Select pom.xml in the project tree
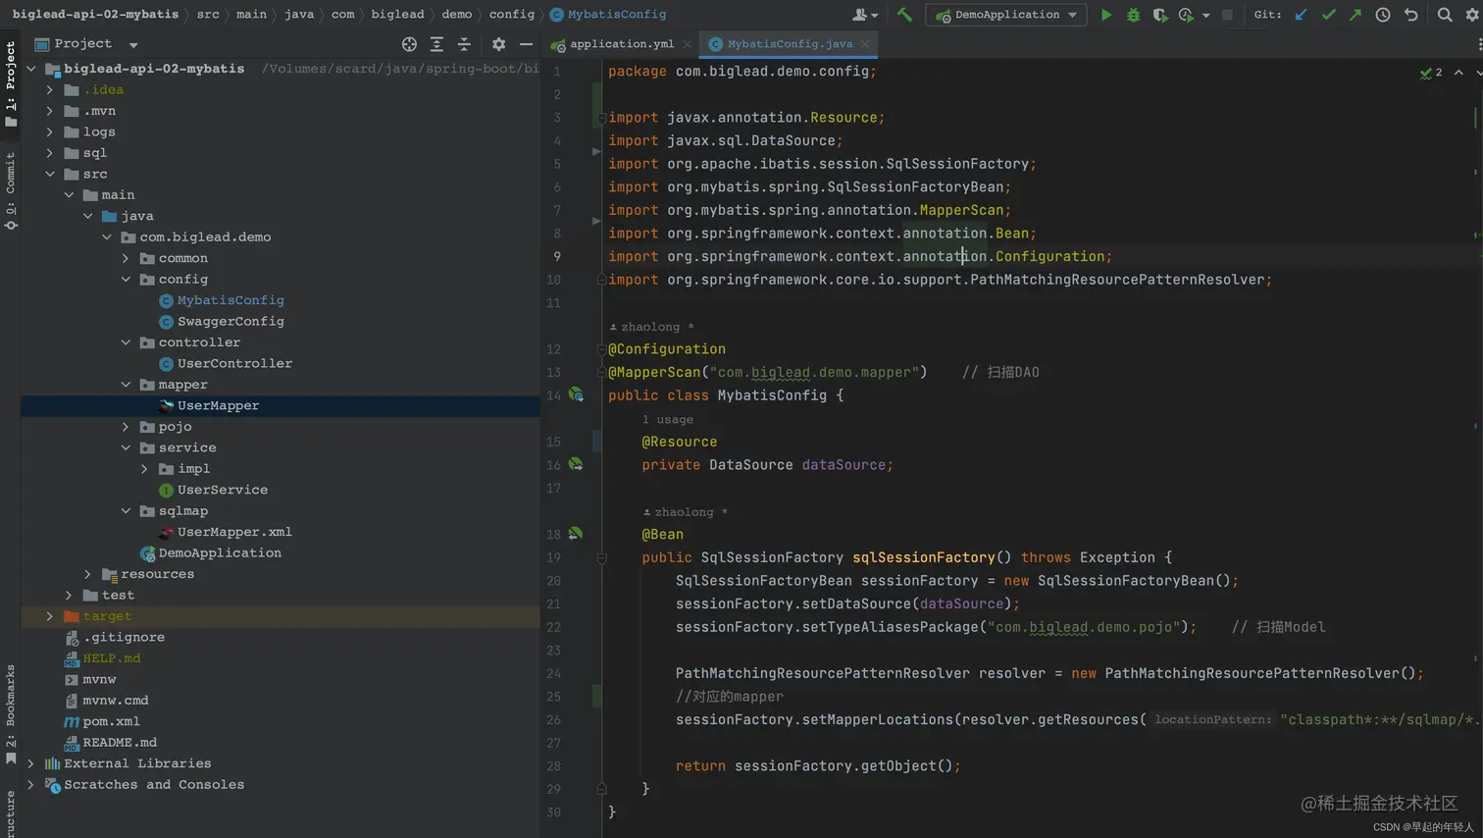The image size is (1483, 838). coord(111,721)
